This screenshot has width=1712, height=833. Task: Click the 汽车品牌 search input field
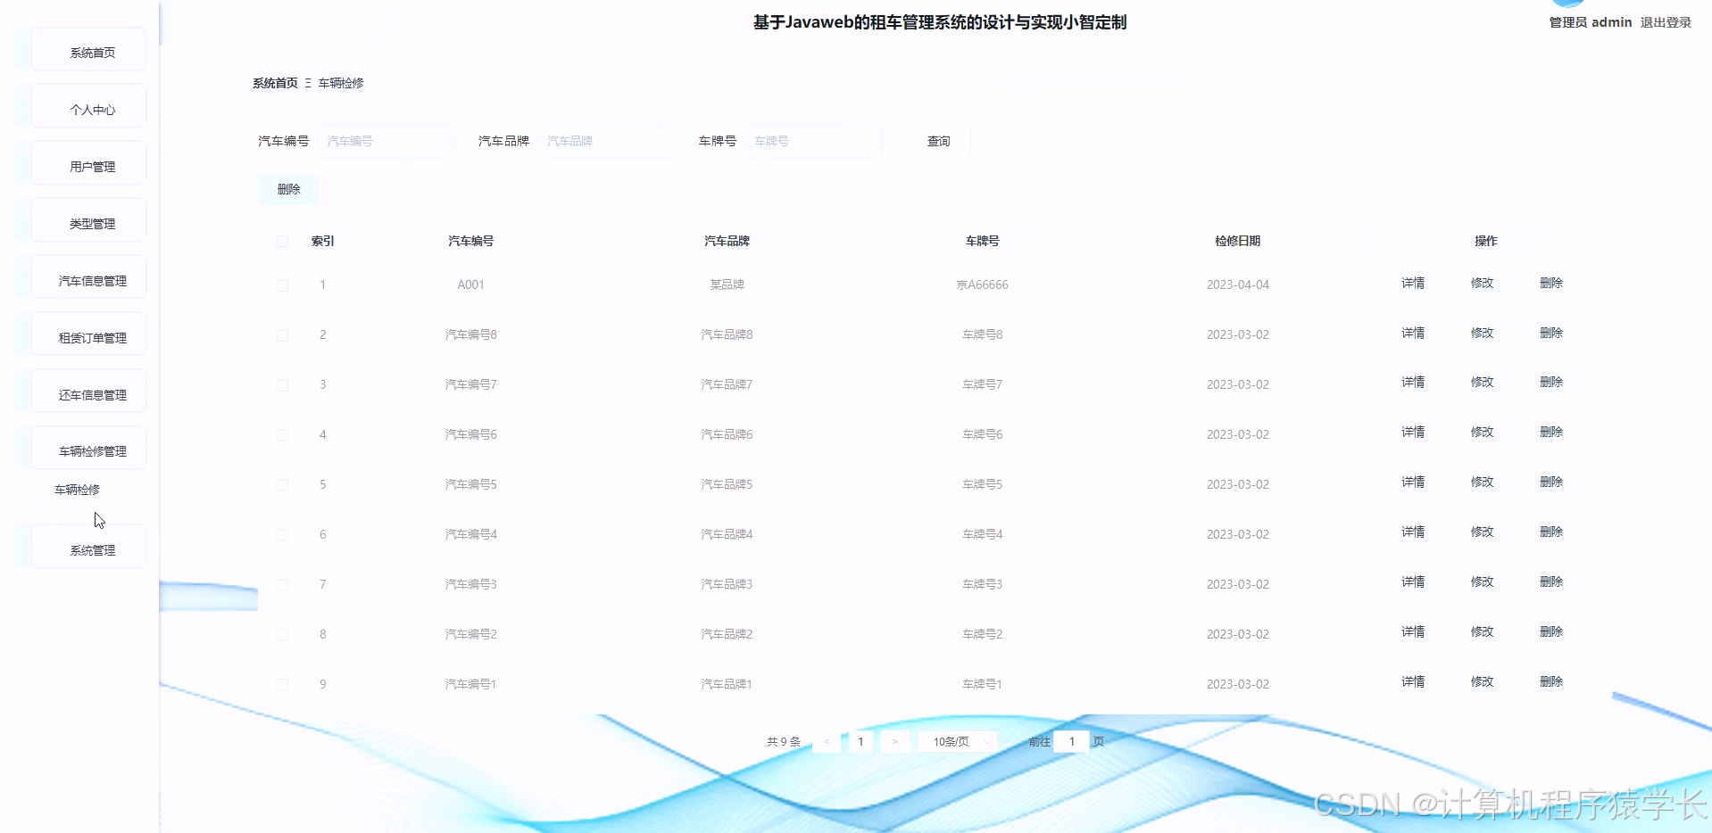(607, 141)
